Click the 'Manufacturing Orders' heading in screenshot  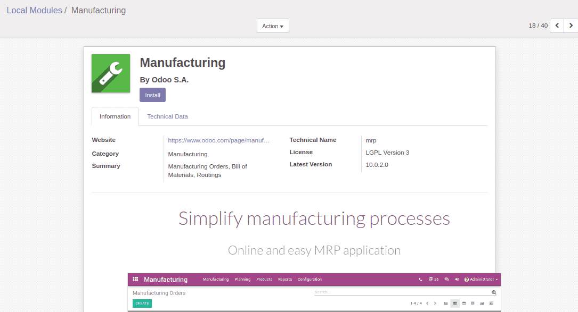159,293
